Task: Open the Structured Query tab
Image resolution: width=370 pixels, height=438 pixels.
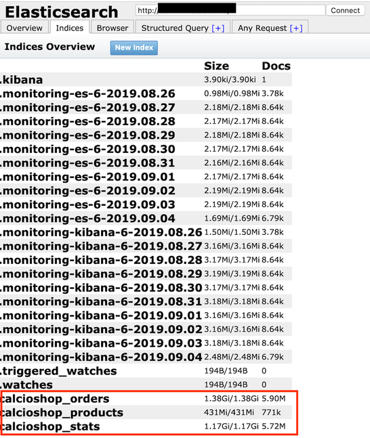Action: point(182,28)
